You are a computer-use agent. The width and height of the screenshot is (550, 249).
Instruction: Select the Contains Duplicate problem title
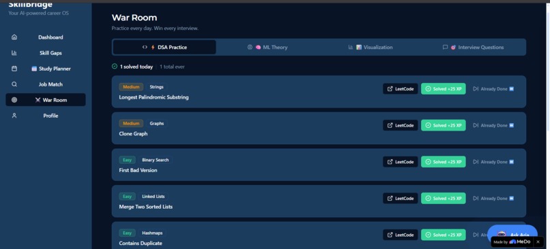coord(141,243)
